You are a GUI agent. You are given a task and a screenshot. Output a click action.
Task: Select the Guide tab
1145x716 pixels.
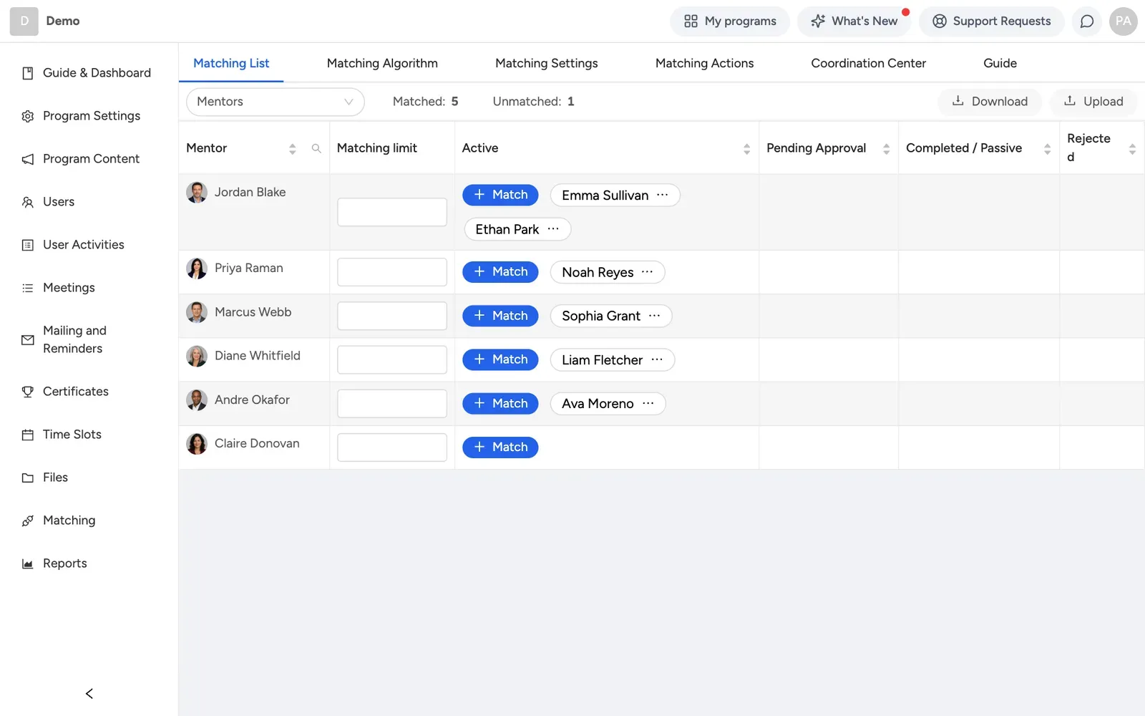[1000, 63]
